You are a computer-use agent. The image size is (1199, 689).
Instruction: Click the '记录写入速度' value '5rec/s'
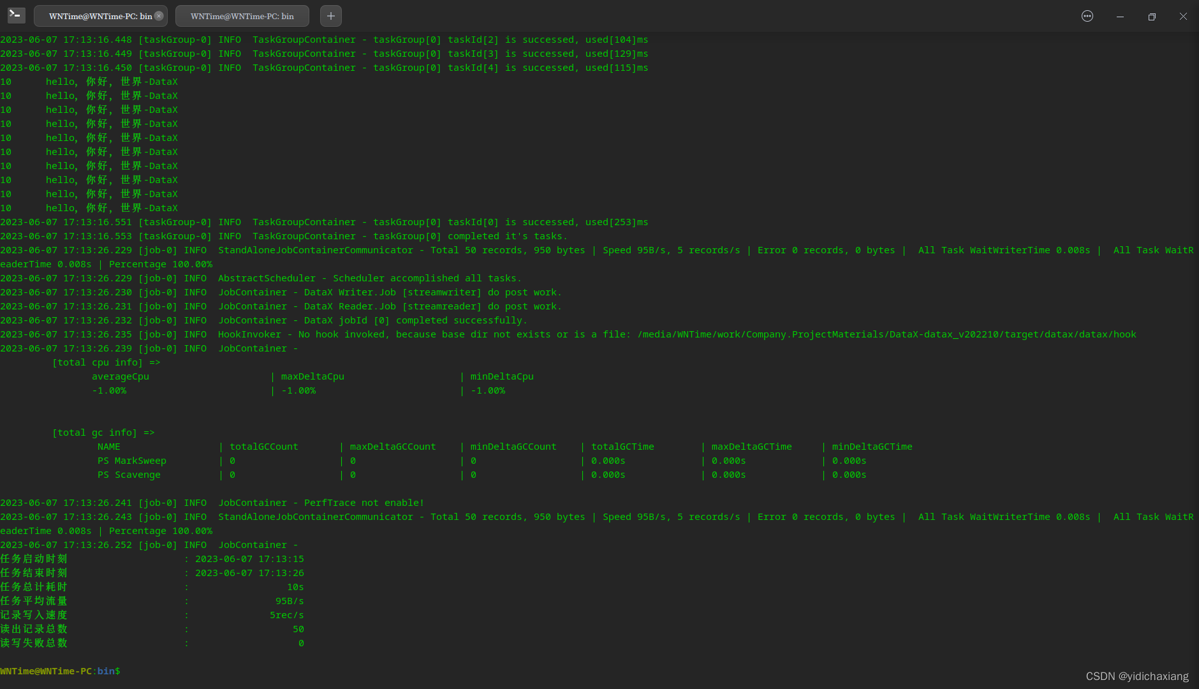[x=287, y=615]
